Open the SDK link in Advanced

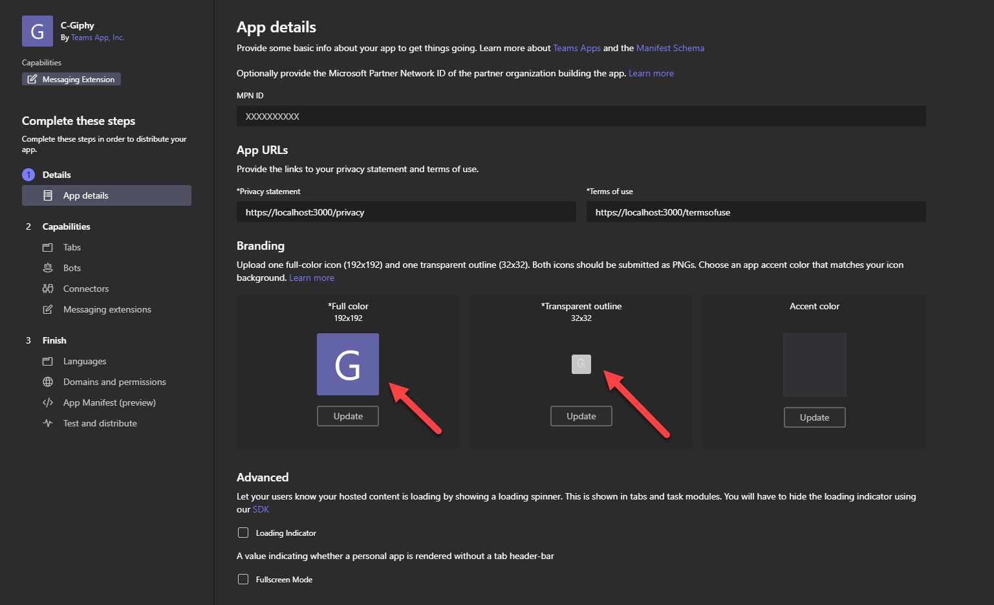pyautogui.click(x=261, y=509)
